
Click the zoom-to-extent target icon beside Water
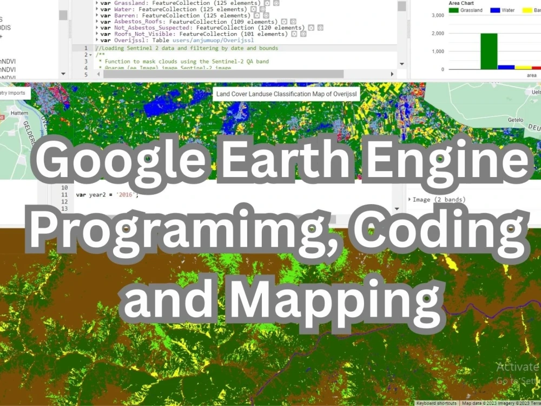[262, 9]
